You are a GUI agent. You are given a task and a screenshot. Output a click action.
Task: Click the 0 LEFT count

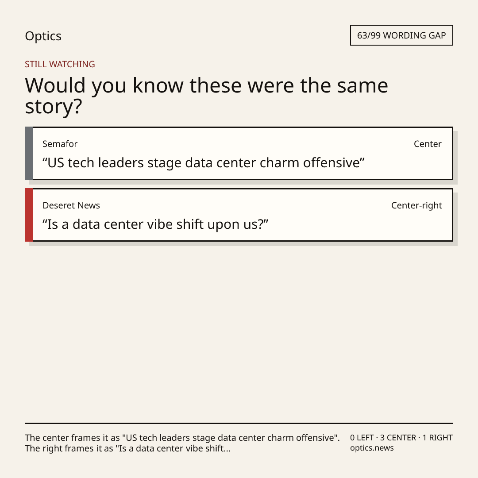[x=362, y=438]
